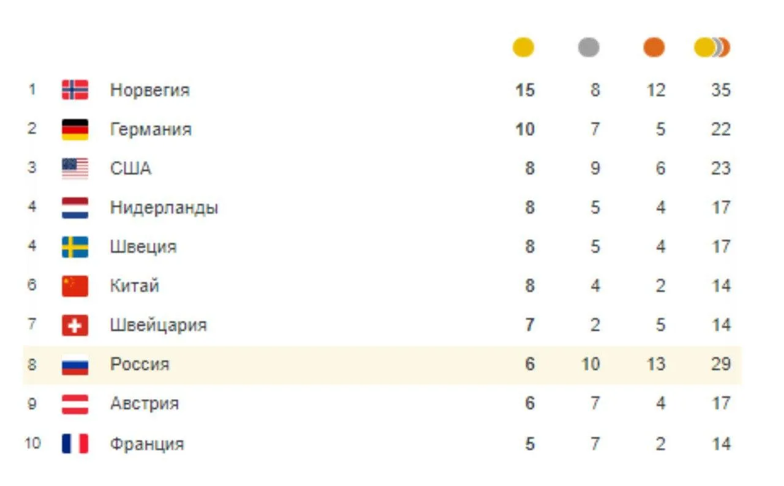The image size is (784, 486).
Task: Click Russia's 13 bronze medals value
Action: click(655, 364)
